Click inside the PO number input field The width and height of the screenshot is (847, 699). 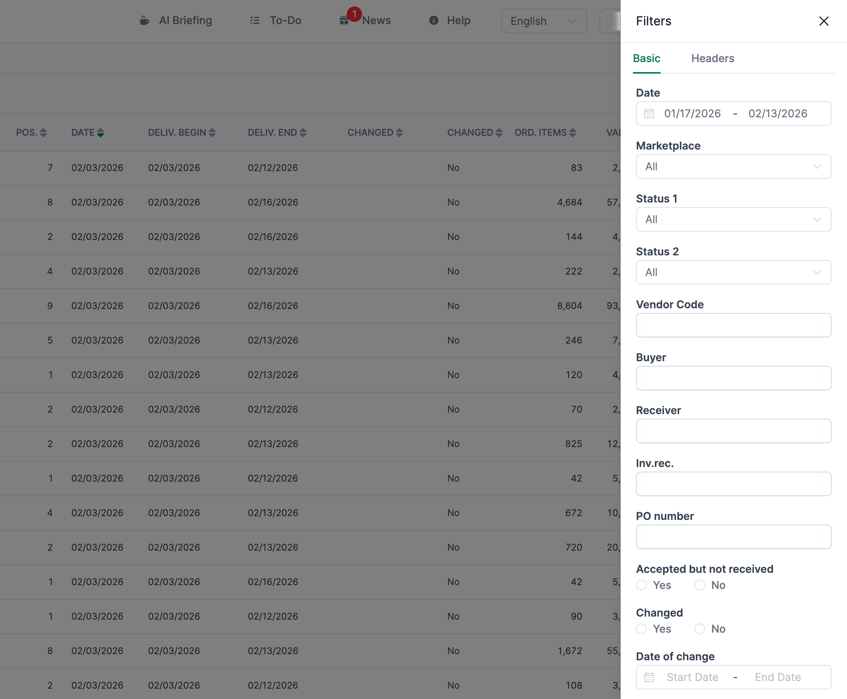(733, 537)
